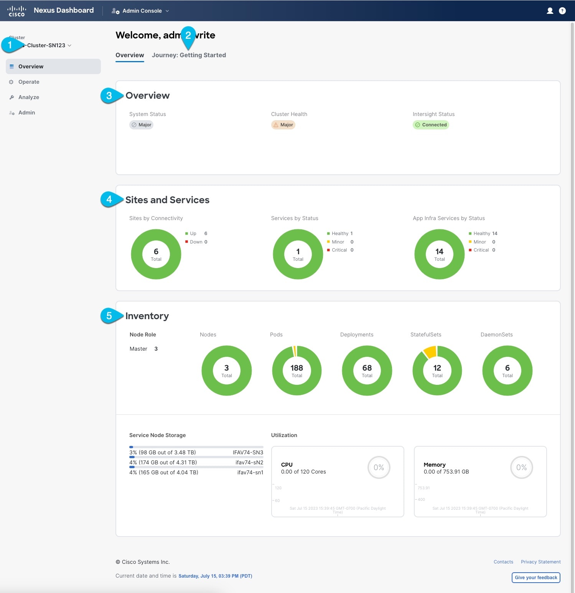This screenshot has width=575, height=593.
Task: Click '0.00 of 753.91 GB' memory text
Action: pos(446,472)
